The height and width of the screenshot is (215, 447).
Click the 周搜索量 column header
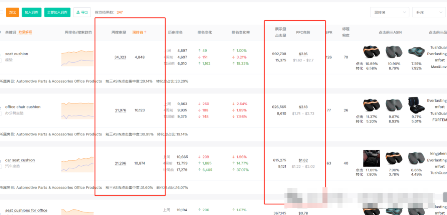click(119, 32)
